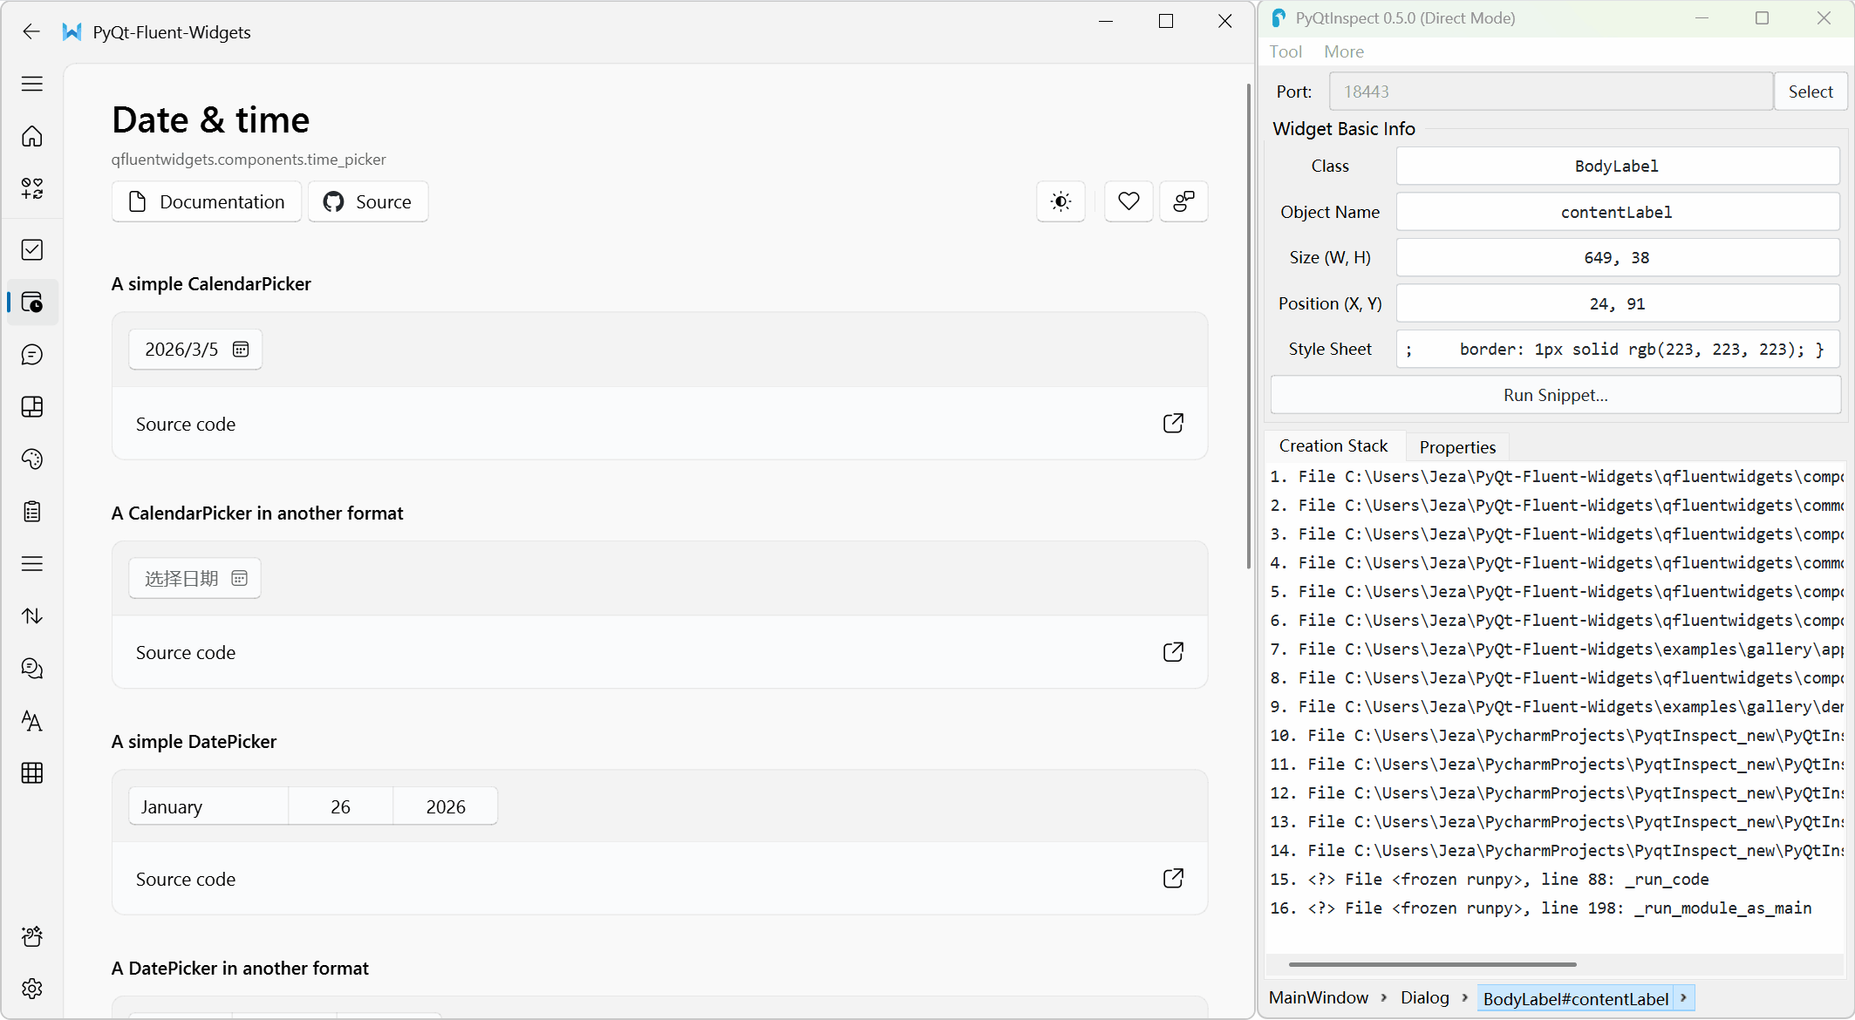Toggle the light/dark theme button

coord(1060,201)
